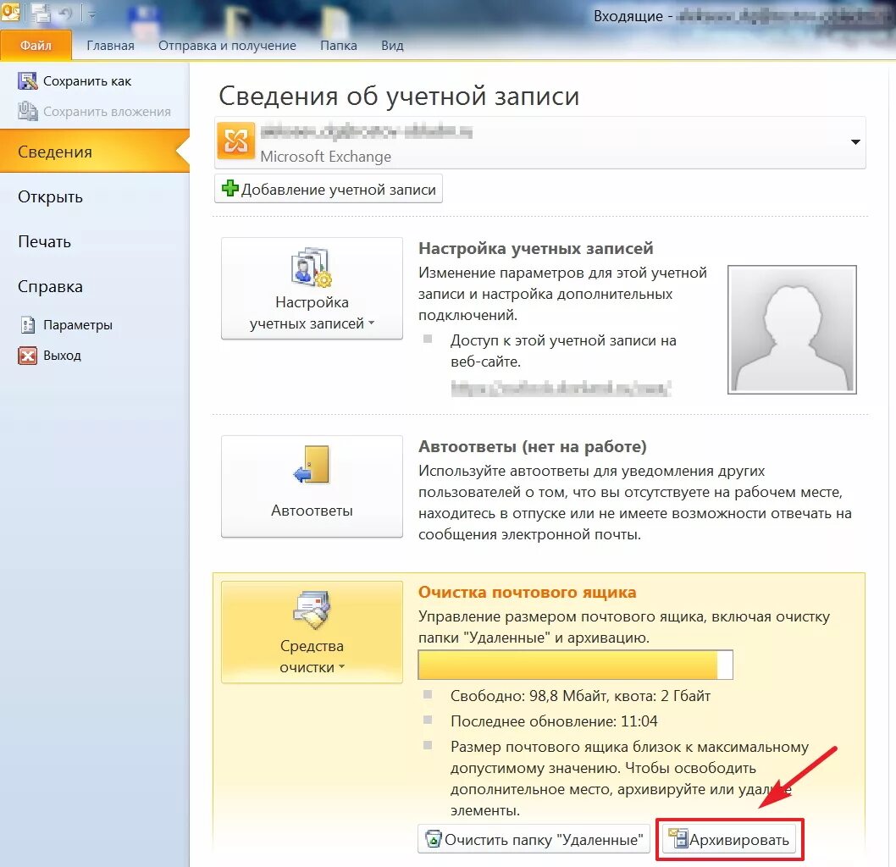Open the Справка section

tap(50, 286)
